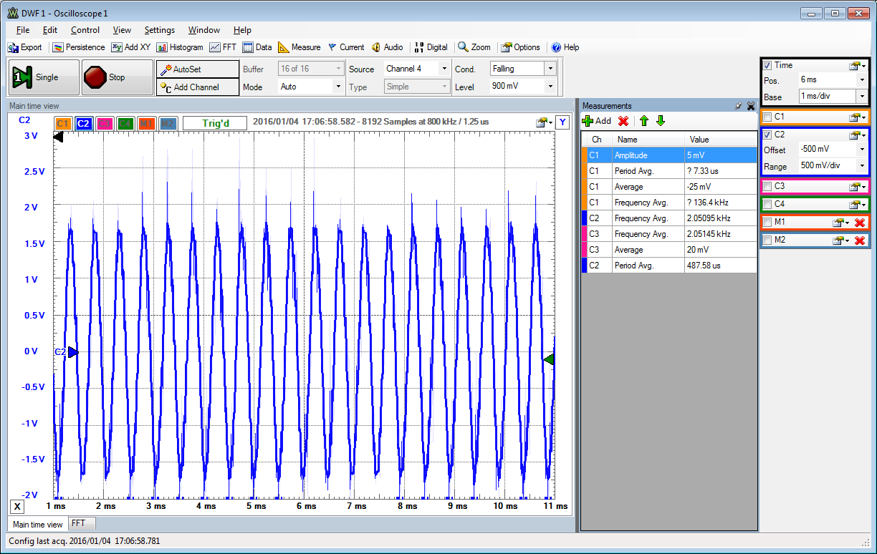Remove measurement with red X icon
This screenshot has width=877, height=554.
pyautogui.click(x=623, y=121)
